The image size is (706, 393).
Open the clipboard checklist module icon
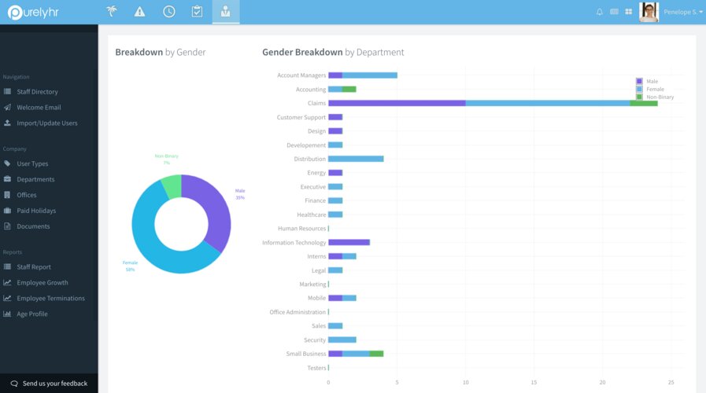pos(197,12)
